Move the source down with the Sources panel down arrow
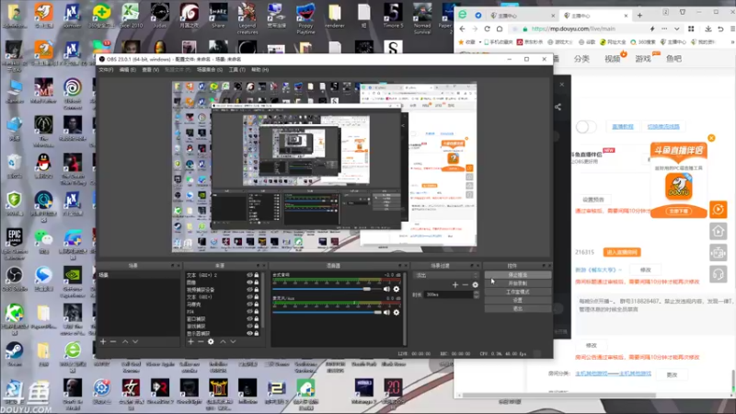The height and width of the screenshot is (414, 736). point(233,341)
